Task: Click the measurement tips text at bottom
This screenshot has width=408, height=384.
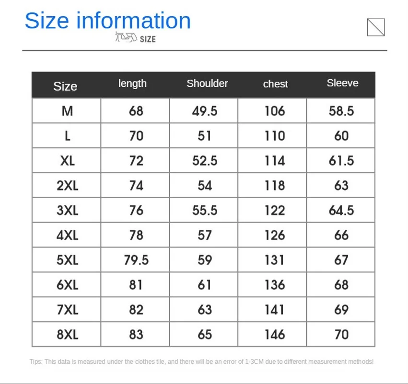Action: [x=201, y=362]
